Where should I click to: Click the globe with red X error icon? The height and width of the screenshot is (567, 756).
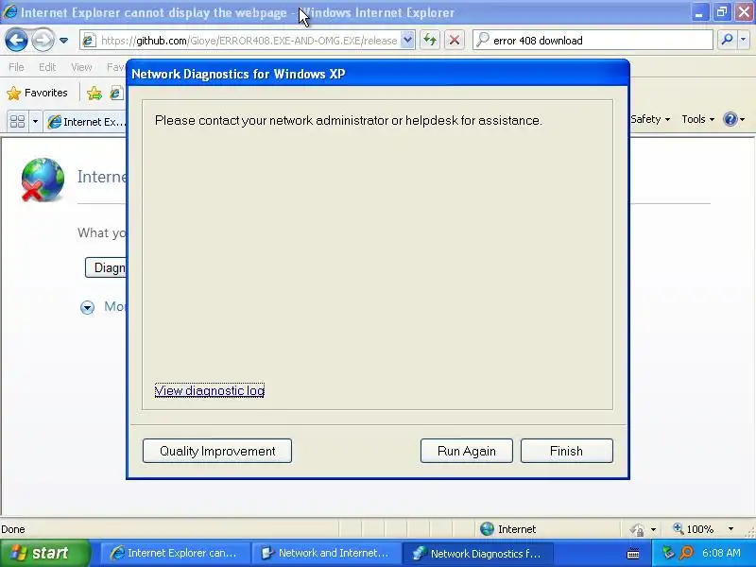pyautogui.click(x=43, y=180)
